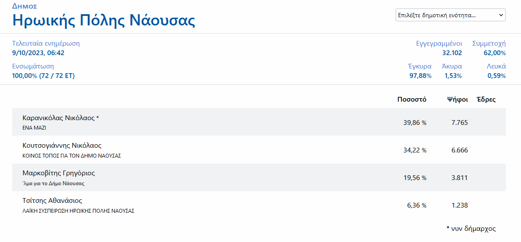Click the Δημος breadcrumb label
521x242 pixels.
tap(24, 6)
